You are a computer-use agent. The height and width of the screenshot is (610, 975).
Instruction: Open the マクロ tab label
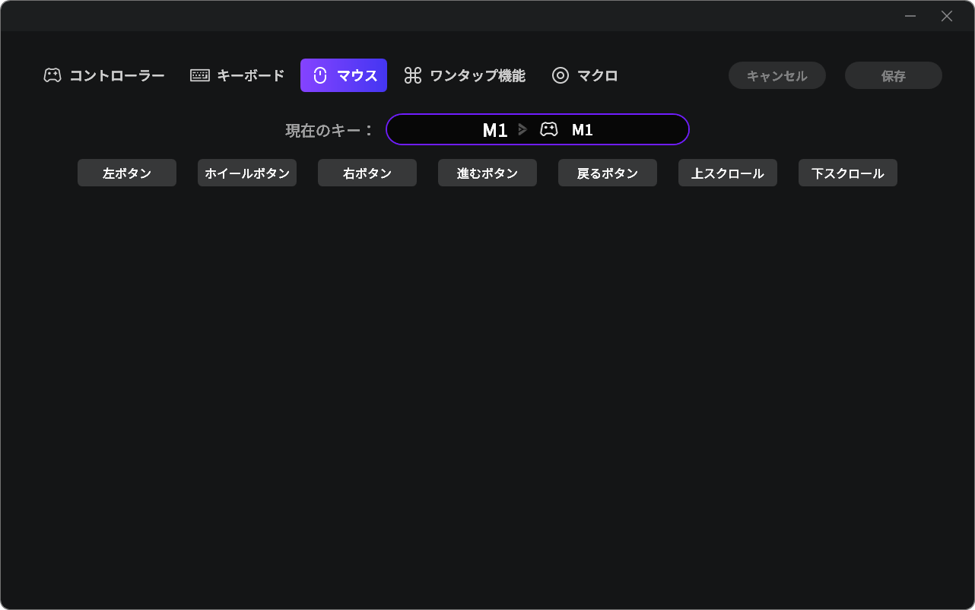(x=597, y=75)
